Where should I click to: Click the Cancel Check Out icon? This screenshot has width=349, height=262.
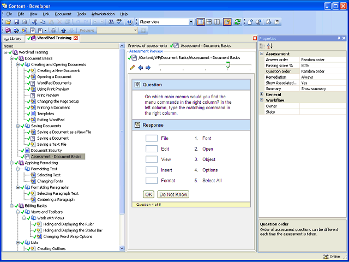tap(276, 22)
